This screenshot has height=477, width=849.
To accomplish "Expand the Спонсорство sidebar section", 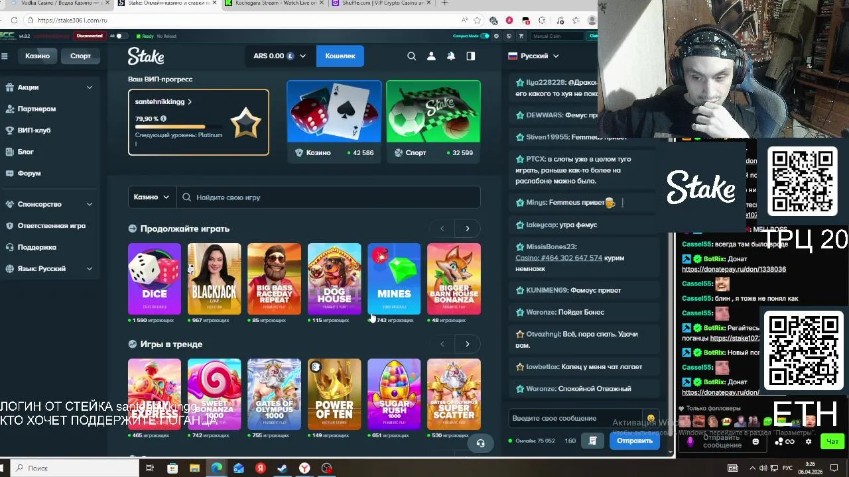I will 90,204.
